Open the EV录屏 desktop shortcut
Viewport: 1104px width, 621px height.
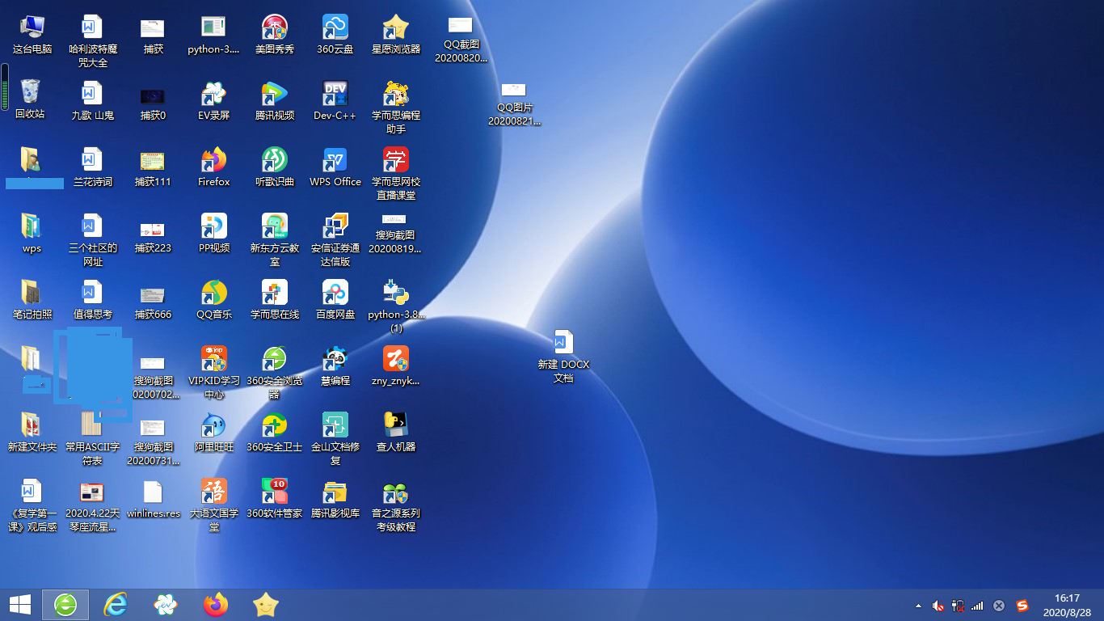point(213,101)
